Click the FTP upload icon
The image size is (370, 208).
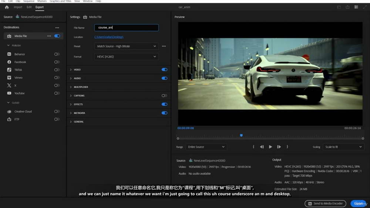tap(9, 119)
